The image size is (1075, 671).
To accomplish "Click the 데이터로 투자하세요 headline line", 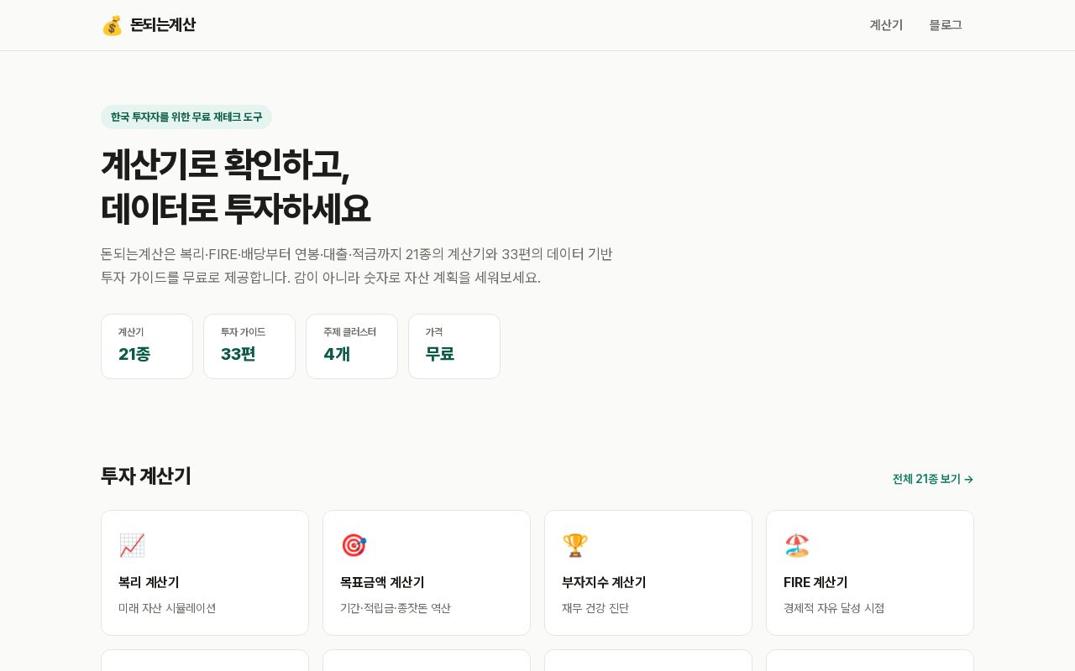I will (x=235, y=208).
